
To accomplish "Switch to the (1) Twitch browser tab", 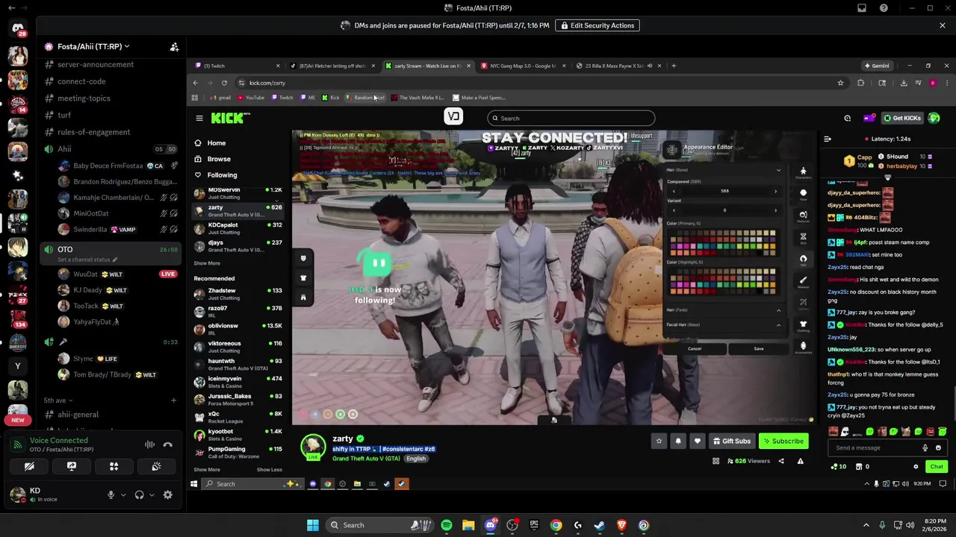I will pyautogui.click(x=236, y=66).
